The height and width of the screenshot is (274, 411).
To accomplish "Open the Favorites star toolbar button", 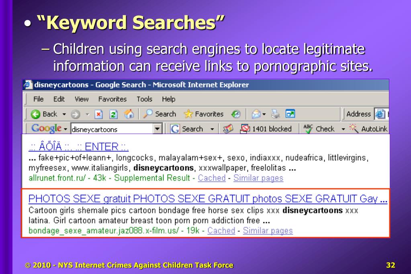I will [203, 114].
